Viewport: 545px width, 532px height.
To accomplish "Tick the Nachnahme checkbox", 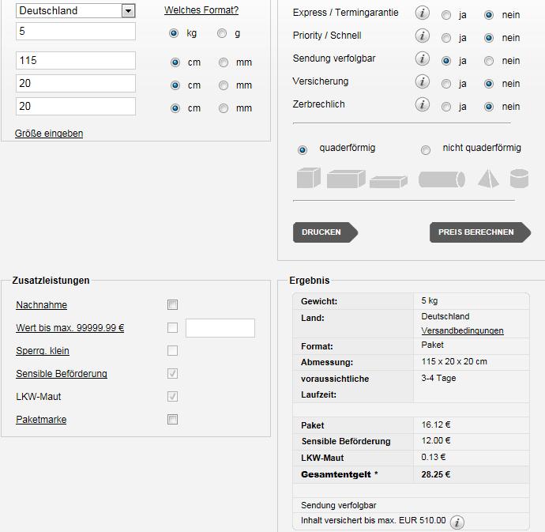I will [x=173, y=305].
